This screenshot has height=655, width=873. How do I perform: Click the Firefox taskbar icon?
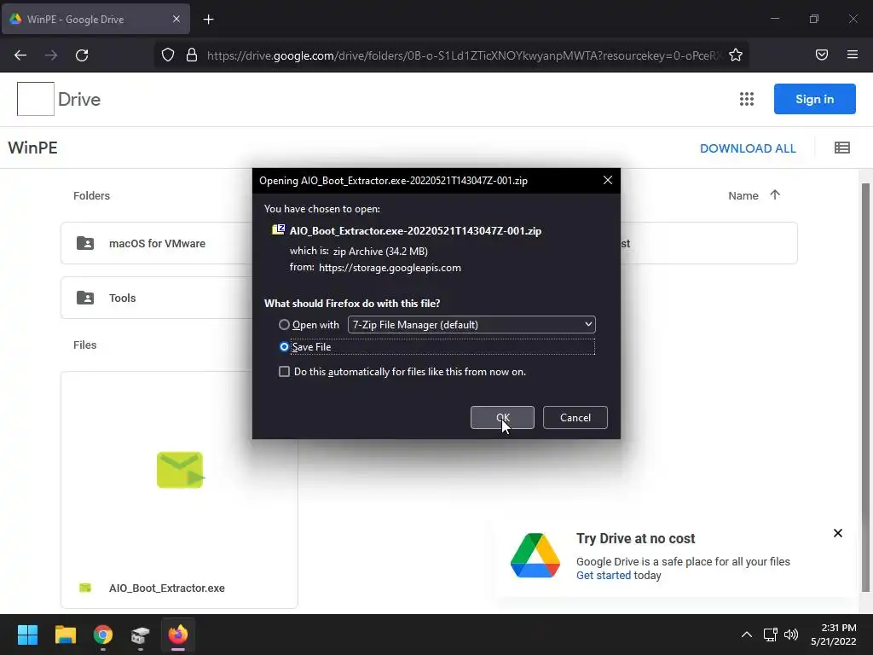tap(178, 635)
